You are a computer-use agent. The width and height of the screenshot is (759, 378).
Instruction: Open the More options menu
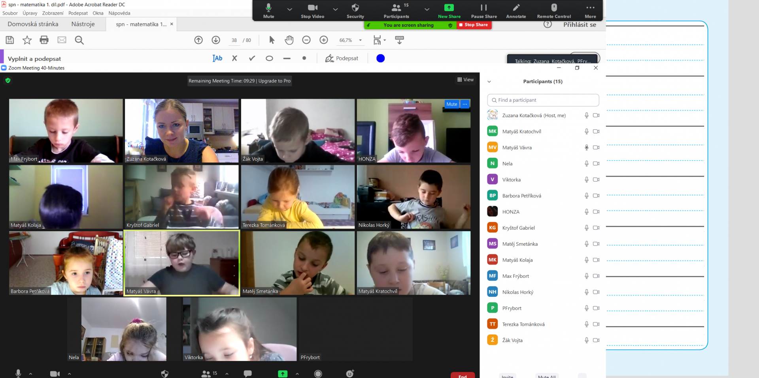pyautogui.click(x=590, y=11)
